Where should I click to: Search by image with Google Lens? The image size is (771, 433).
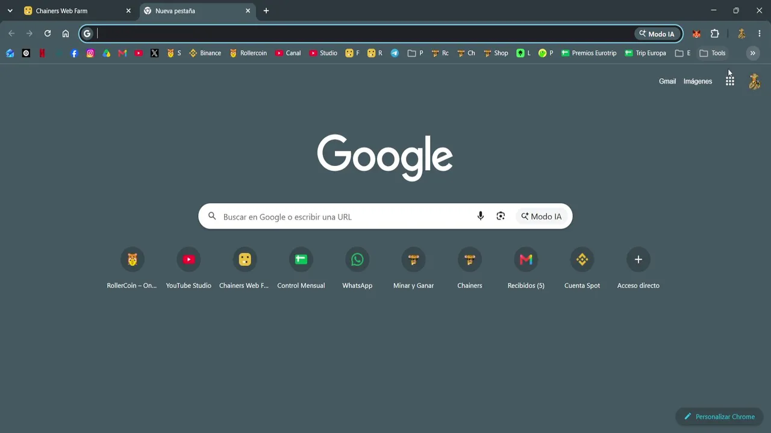(501, 216)
